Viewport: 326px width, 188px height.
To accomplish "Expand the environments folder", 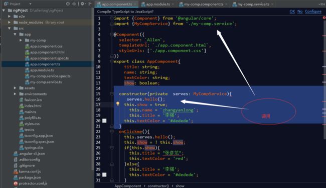I will (x=15, y=94).
